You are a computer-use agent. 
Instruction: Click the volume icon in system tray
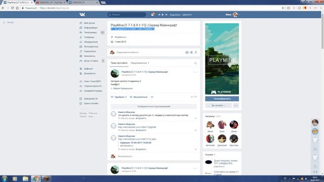coord(306,178)
